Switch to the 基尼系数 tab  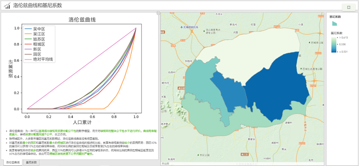coord(31,162)
